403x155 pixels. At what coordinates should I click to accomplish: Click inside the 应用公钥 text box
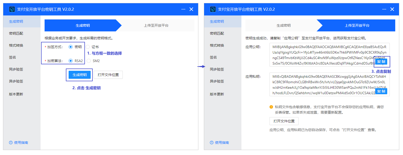point(330,55)
